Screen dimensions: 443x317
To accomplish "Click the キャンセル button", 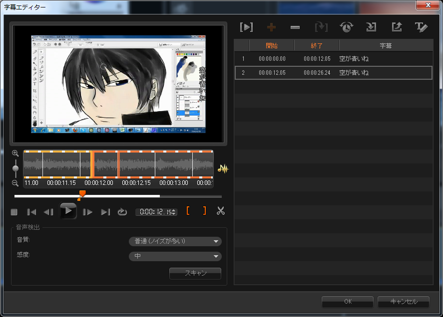I will 404,302.
